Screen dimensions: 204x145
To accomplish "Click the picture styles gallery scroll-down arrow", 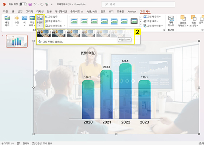I will (x=141, y=21).
